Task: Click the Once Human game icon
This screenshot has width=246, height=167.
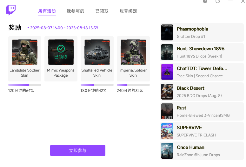Action: click(167, 151)
